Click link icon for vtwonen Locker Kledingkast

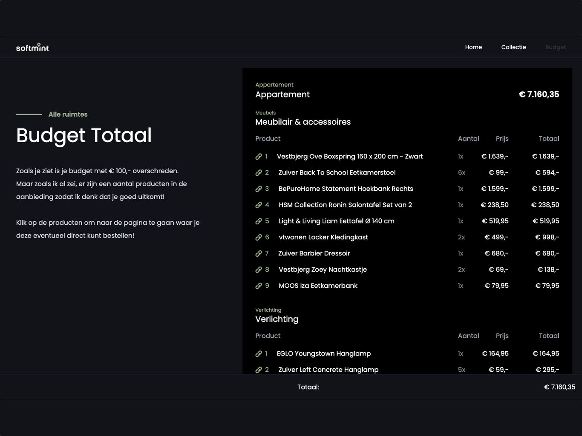(x=259, y=238)
